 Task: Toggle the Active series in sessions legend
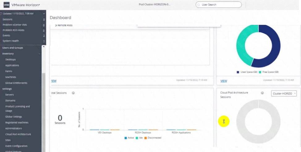click(126, 138)
